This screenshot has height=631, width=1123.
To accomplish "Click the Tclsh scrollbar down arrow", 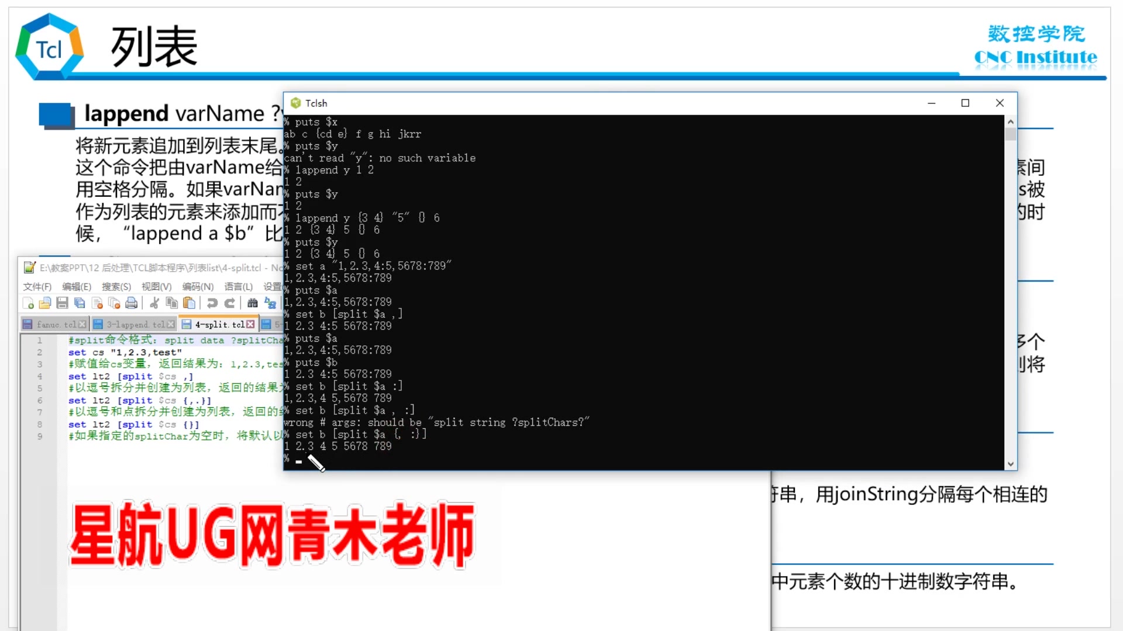I will click(x=1010, y=464).
